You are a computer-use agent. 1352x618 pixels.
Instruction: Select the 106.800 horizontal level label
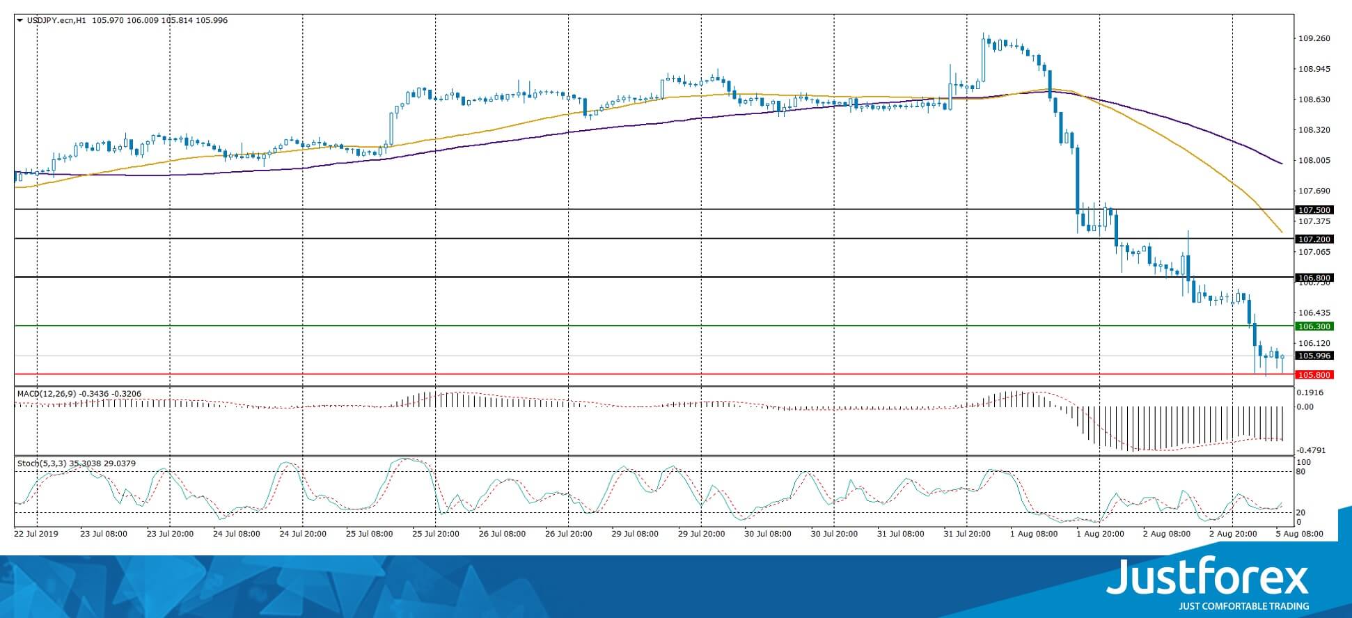click(x=1314, y=278)
